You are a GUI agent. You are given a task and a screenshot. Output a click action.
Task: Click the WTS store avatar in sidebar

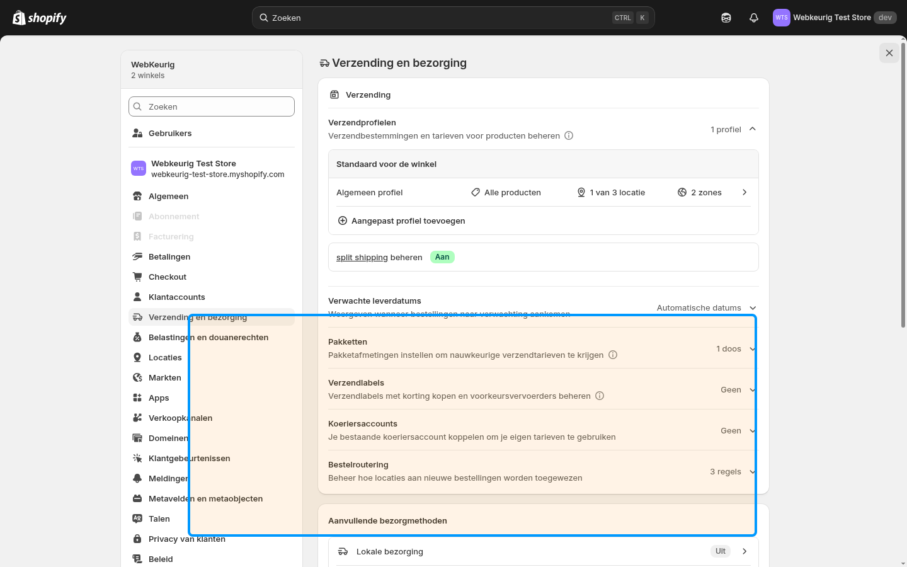point(139,168)
